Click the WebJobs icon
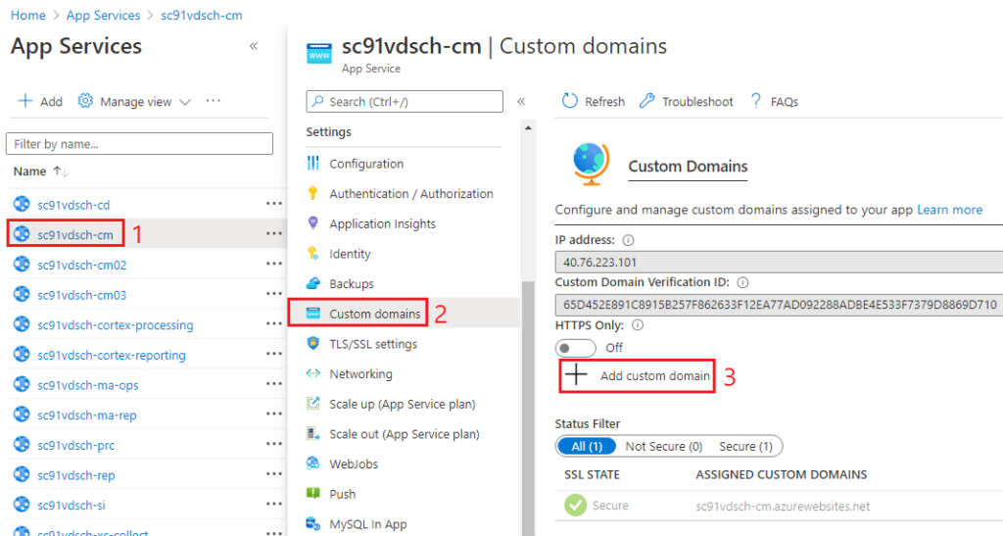1003x536 pixels. pyautogui.click(x=312, y=463)
